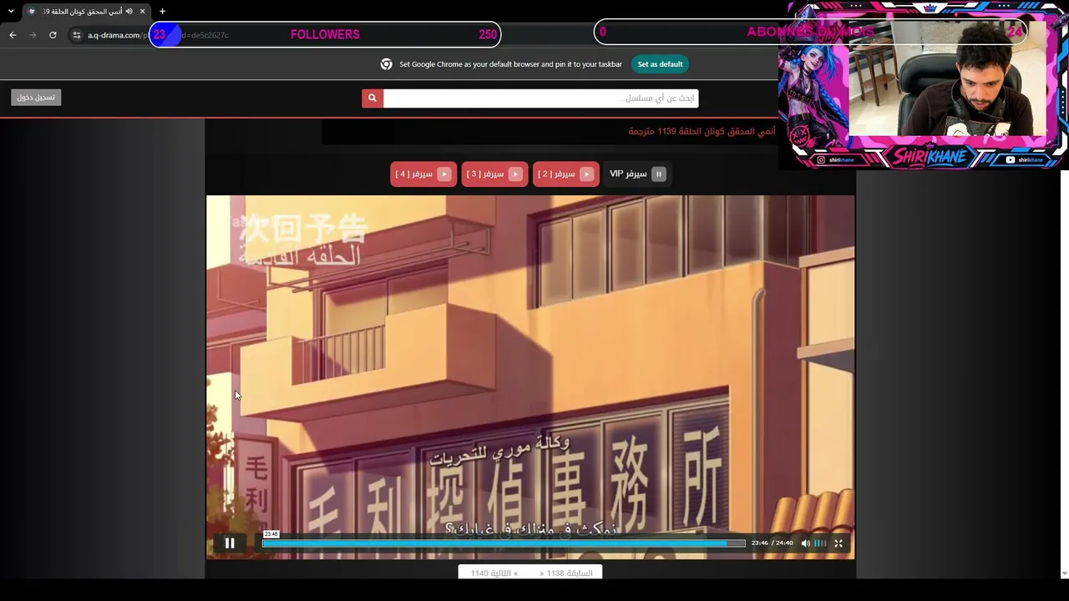
Task: Click the red search icon button
Action: pos(372,98)
